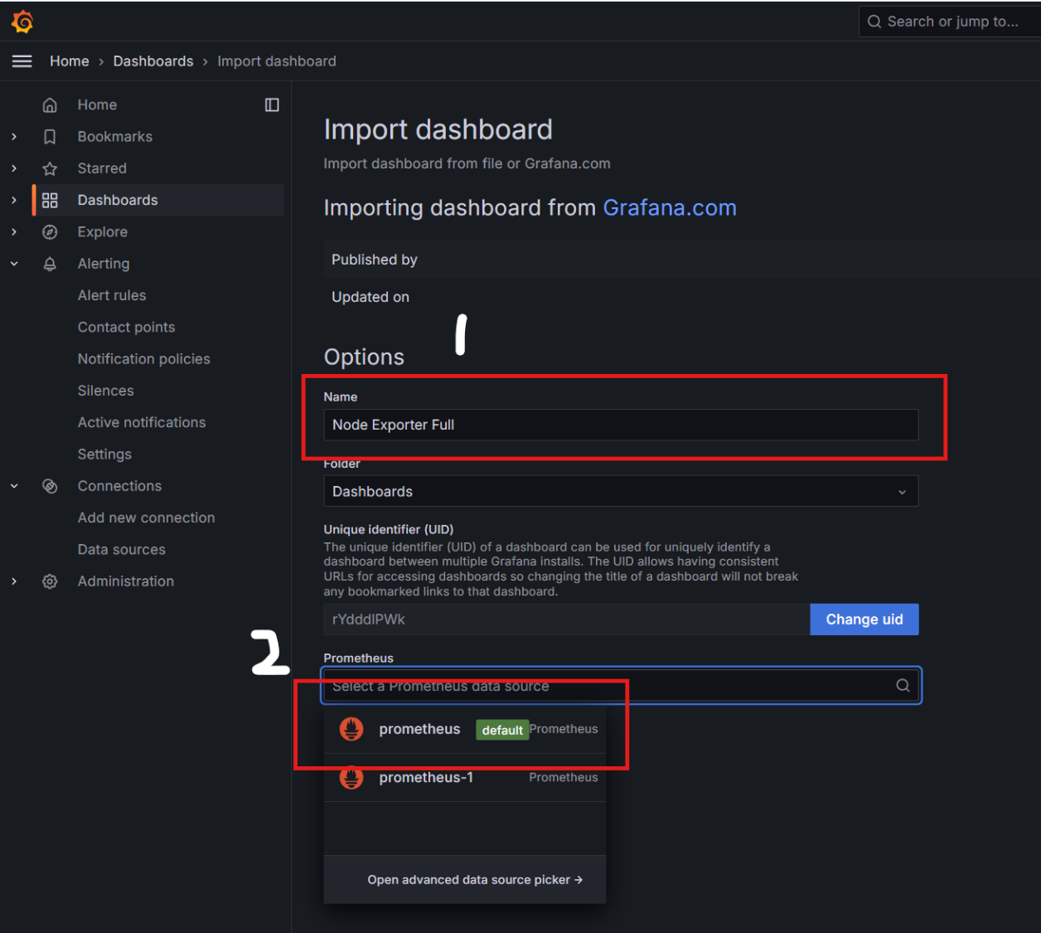The height and width of the screenshot is (933, 1041).
Task: Click the disabled UID field rYdddlPWk
Action: tap(567, 620)
